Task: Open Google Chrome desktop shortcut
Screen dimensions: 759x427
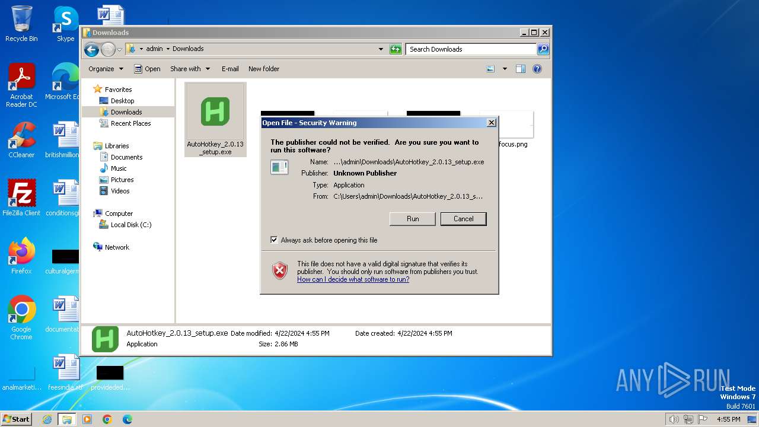Action: tap(21, 318)
